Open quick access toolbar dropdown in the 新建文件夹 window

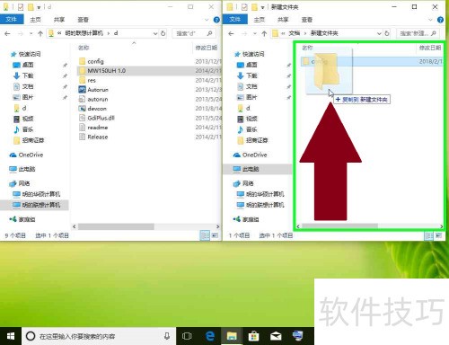tap(262, 7)
